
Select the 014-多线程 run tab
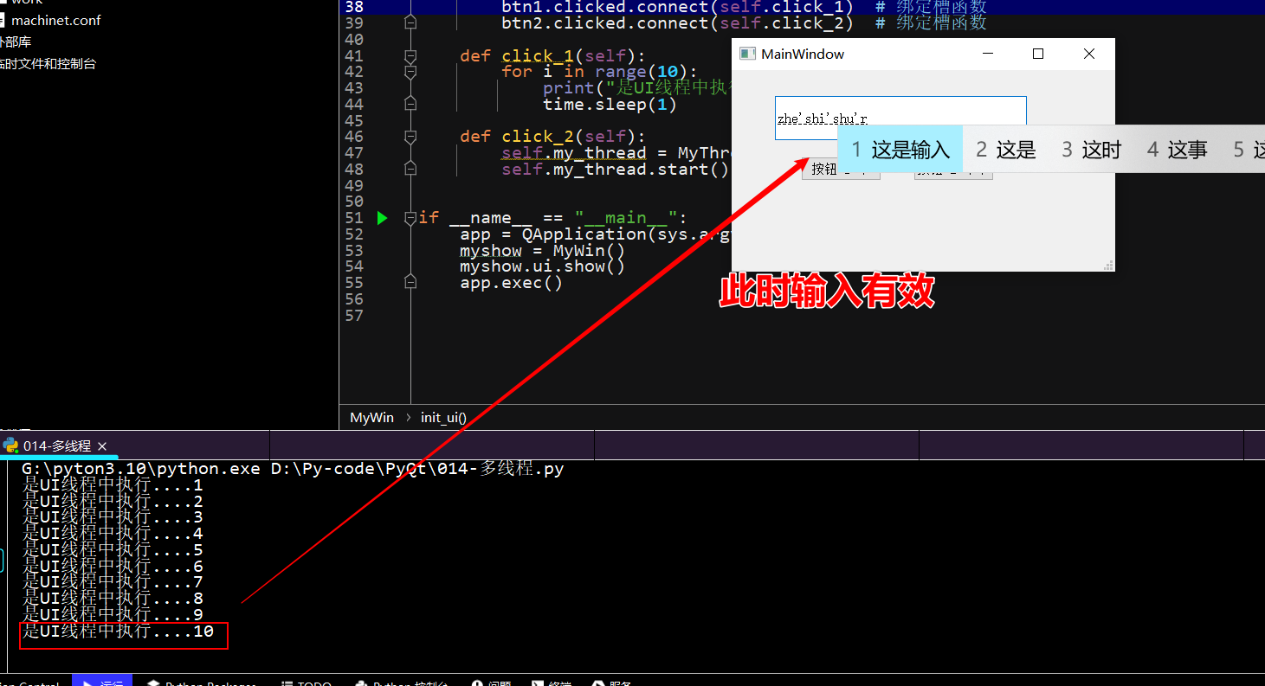coord(57,446)
